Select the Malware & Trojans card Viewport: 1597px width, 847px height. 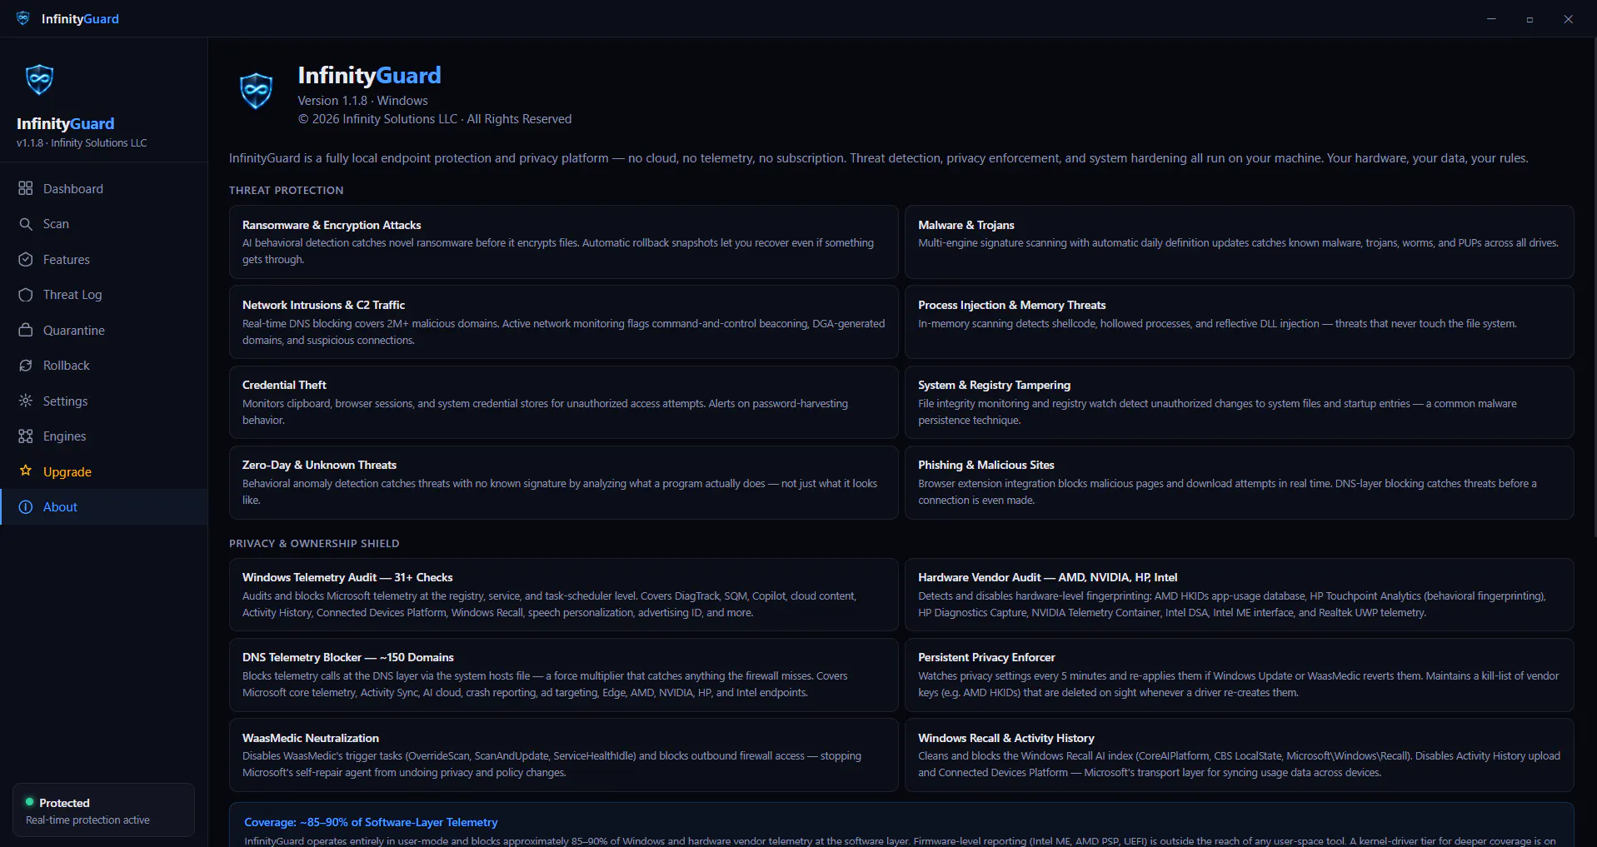1239,242
